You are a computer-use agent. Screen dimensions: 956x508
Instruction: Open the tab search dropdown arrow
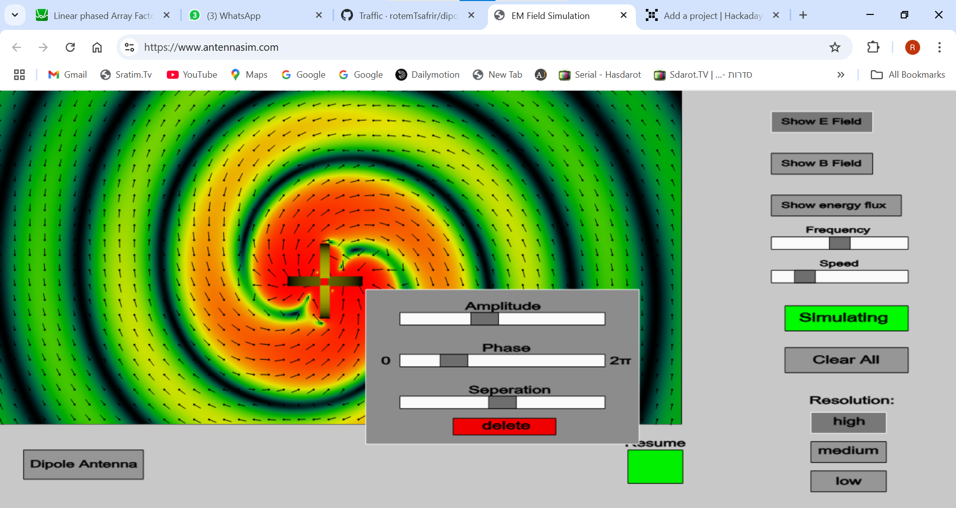click(15, 15)
